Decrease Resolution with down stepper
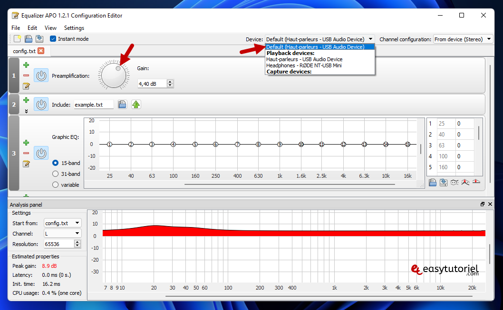Image resolution: width=503 pixels, height=310 pixels. coord(77,246)
